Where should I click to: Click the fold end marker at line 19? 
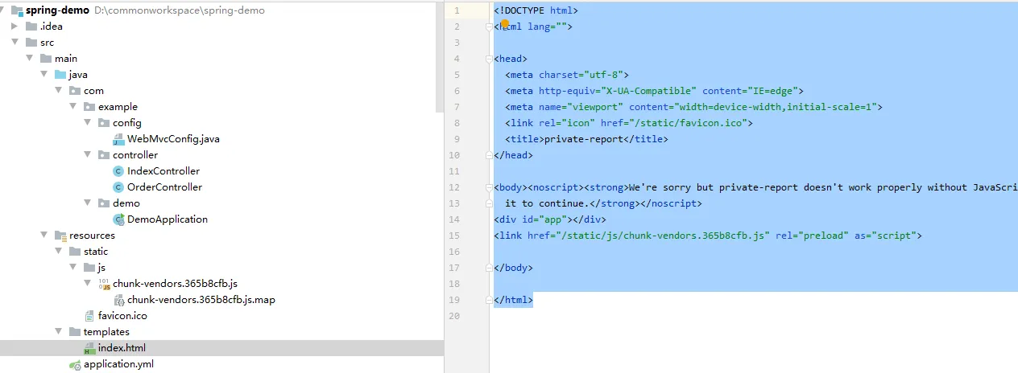[x=490, y=300]
